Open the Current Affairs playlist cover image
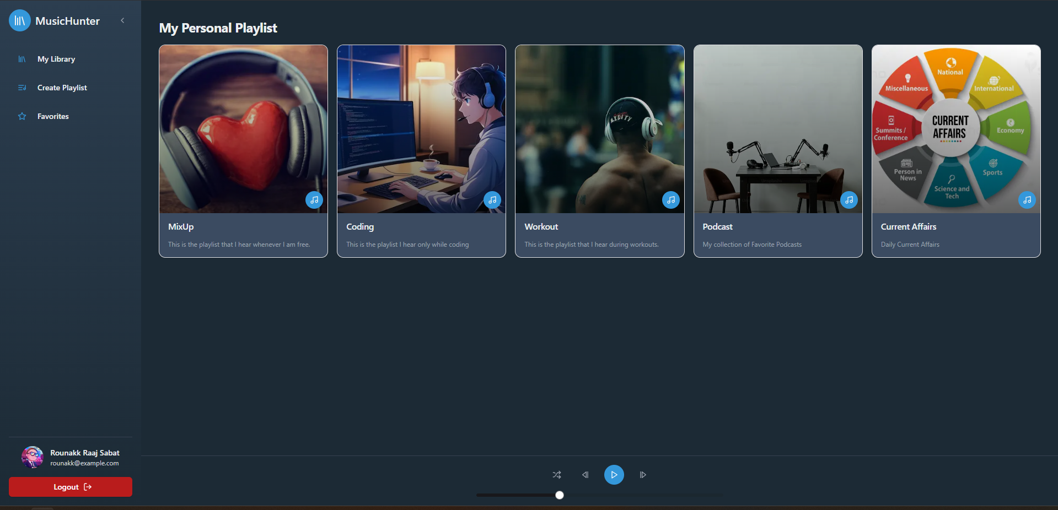The image size is (1058, 510). (x=955, y=129)
